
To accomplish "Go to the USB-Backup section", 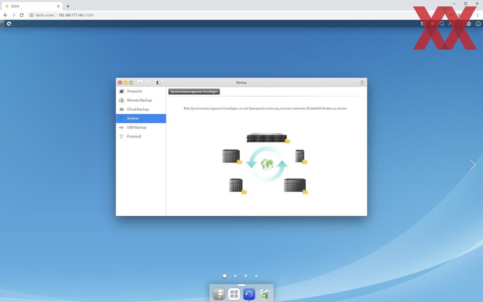I will pos(141,128).
